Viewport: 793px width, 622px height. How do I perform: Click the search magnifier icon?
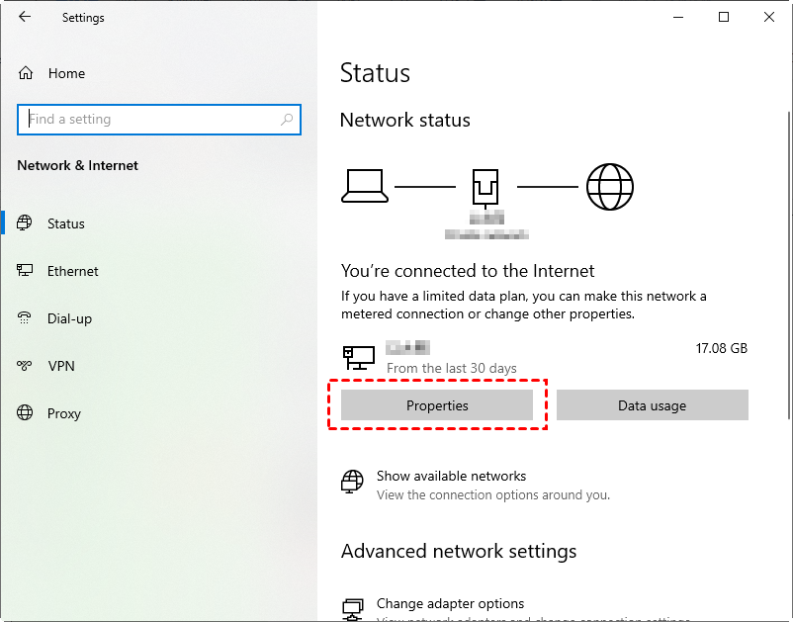(x=287, y=120)
